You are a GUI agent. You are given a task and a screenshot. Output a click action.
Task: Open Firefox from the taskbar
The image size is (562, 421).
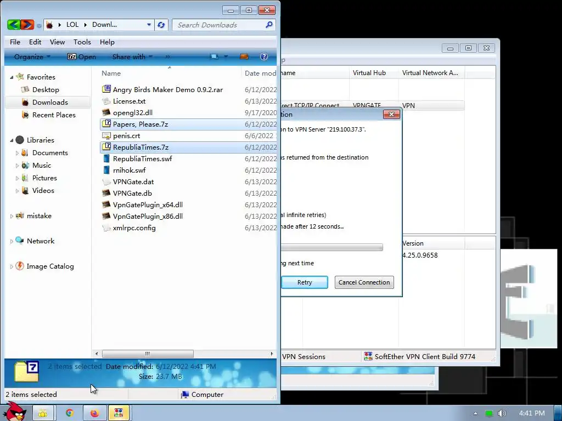[94, 413]
